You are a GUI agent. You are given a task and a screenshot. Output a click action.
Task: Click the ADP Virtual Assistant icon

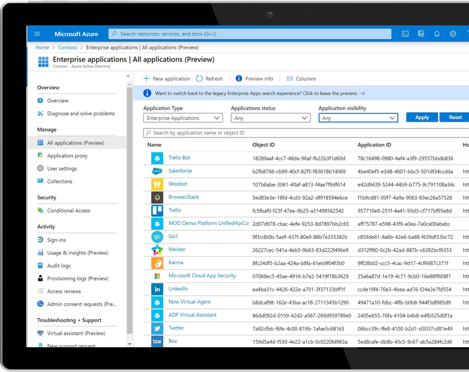[x=157, y=316]
